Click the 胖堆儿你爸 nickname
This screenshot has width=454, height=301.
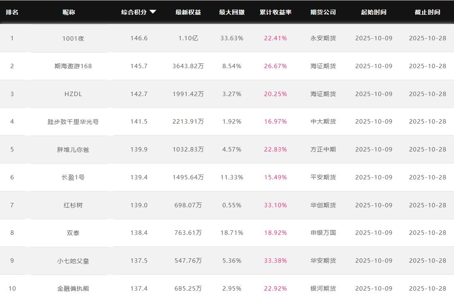(x=73, y=150)
